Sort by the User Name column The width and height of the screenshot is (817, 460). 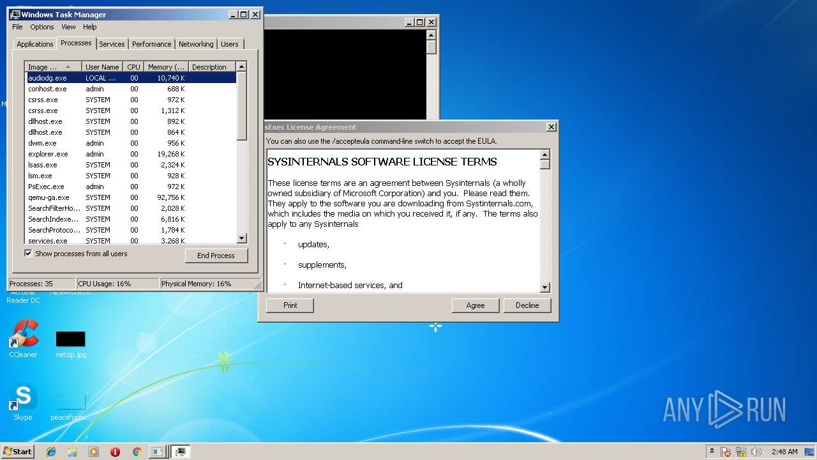pos(102,67)
